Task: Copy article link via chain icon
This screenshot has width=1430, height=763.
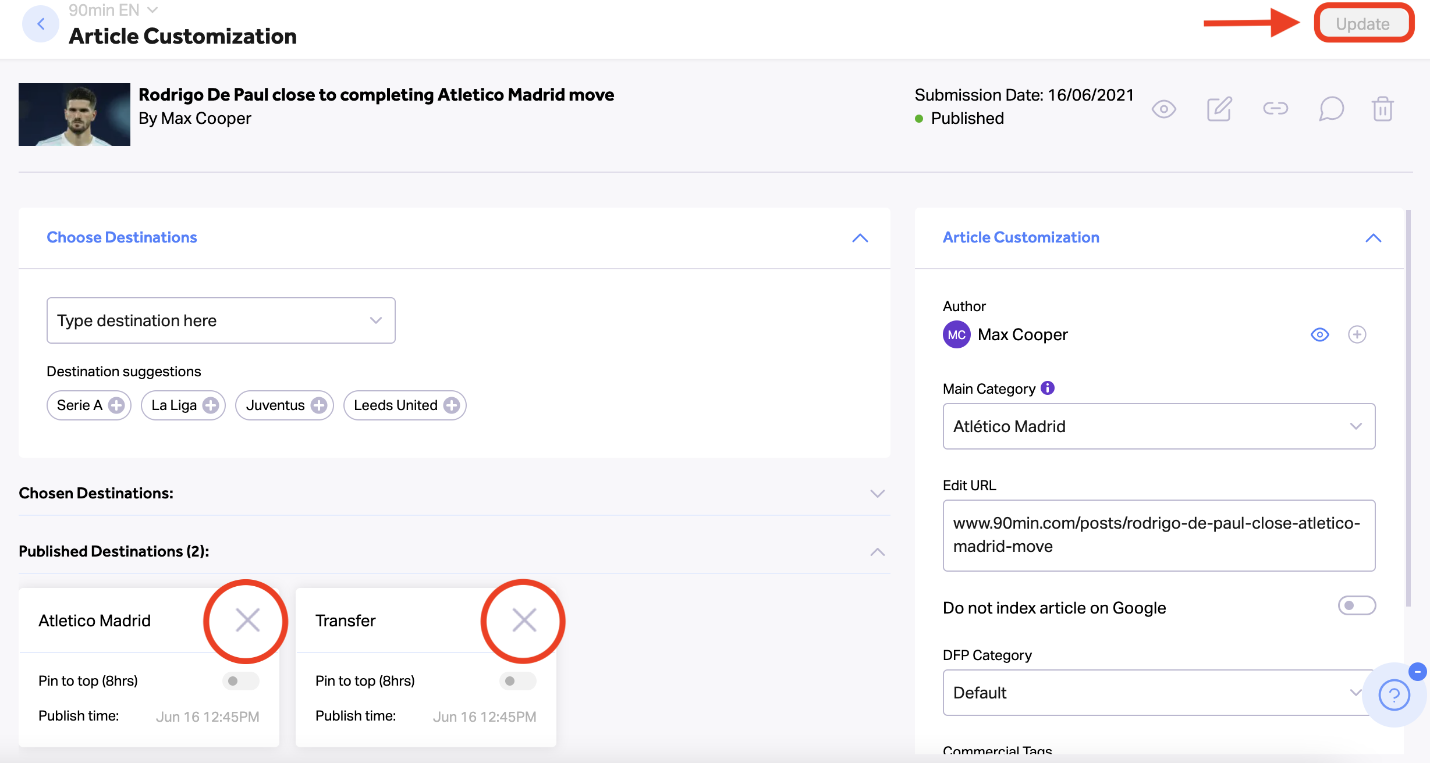Action: coord(1275,108)
